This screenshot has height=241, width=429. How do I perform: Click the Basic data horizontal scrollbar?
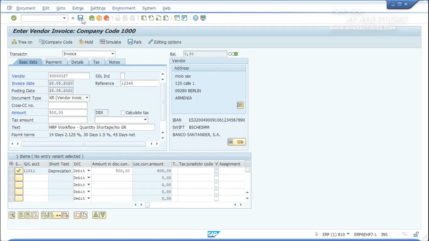click(x=84, y=144)
